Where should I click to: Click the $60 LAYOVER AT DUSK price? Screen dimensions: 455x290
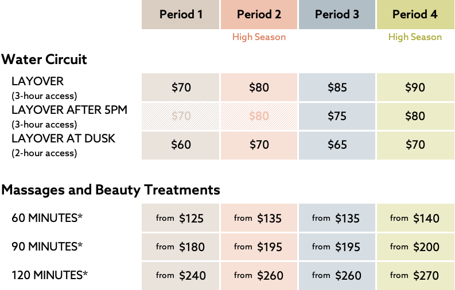click(x=181, y=145)
